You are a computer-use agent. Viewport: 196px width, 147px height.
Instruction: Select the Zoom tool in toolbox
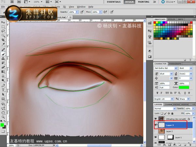point(3,117)
